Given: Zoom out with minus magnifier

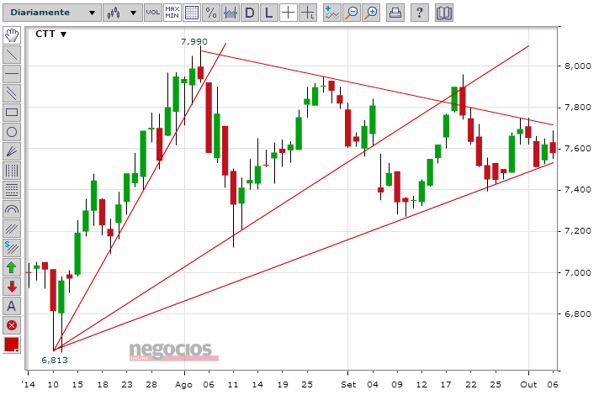Looking at the screenshot, I should point(351,13).
